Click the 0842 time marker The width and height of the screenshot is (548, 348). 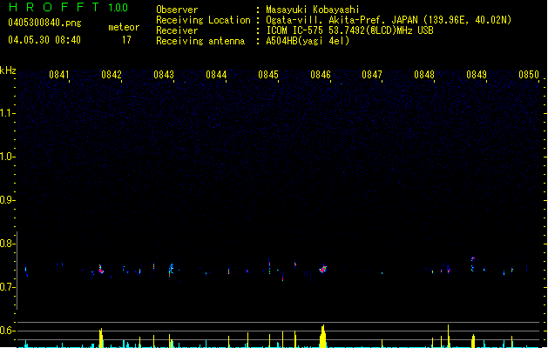pyautogui.click(x=112, y=75)
